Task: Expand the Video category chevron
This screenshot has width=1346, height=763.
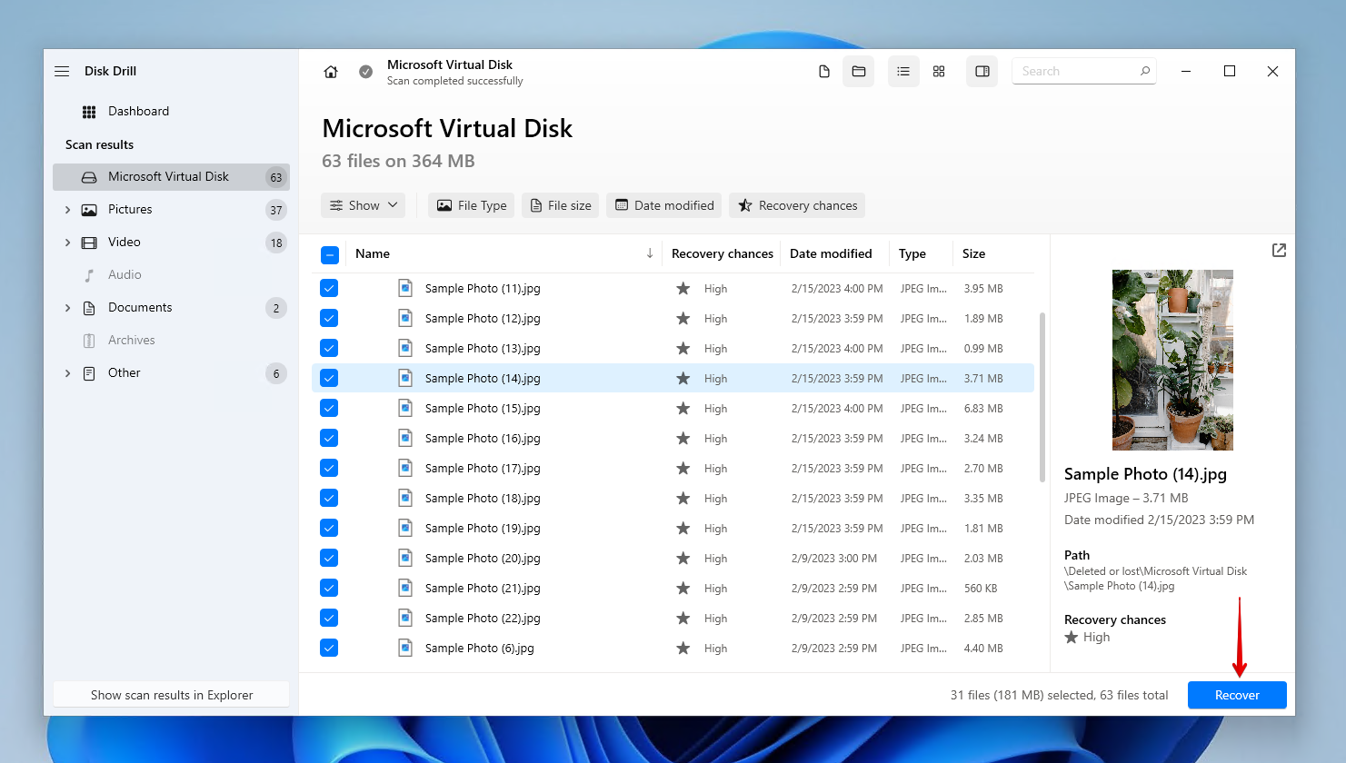Action: tap(67, 243)
